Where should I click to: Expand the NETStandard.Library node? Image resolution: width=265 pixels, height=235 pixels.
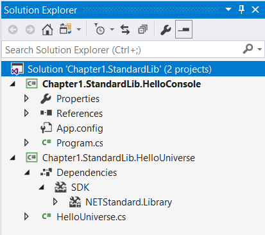coord(55,202)
